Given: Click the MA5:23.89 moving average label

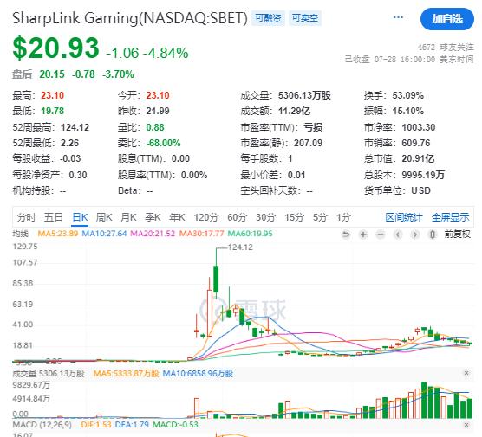Looking at the screenshot, I should pyautogui.click(x=57, y=234).
